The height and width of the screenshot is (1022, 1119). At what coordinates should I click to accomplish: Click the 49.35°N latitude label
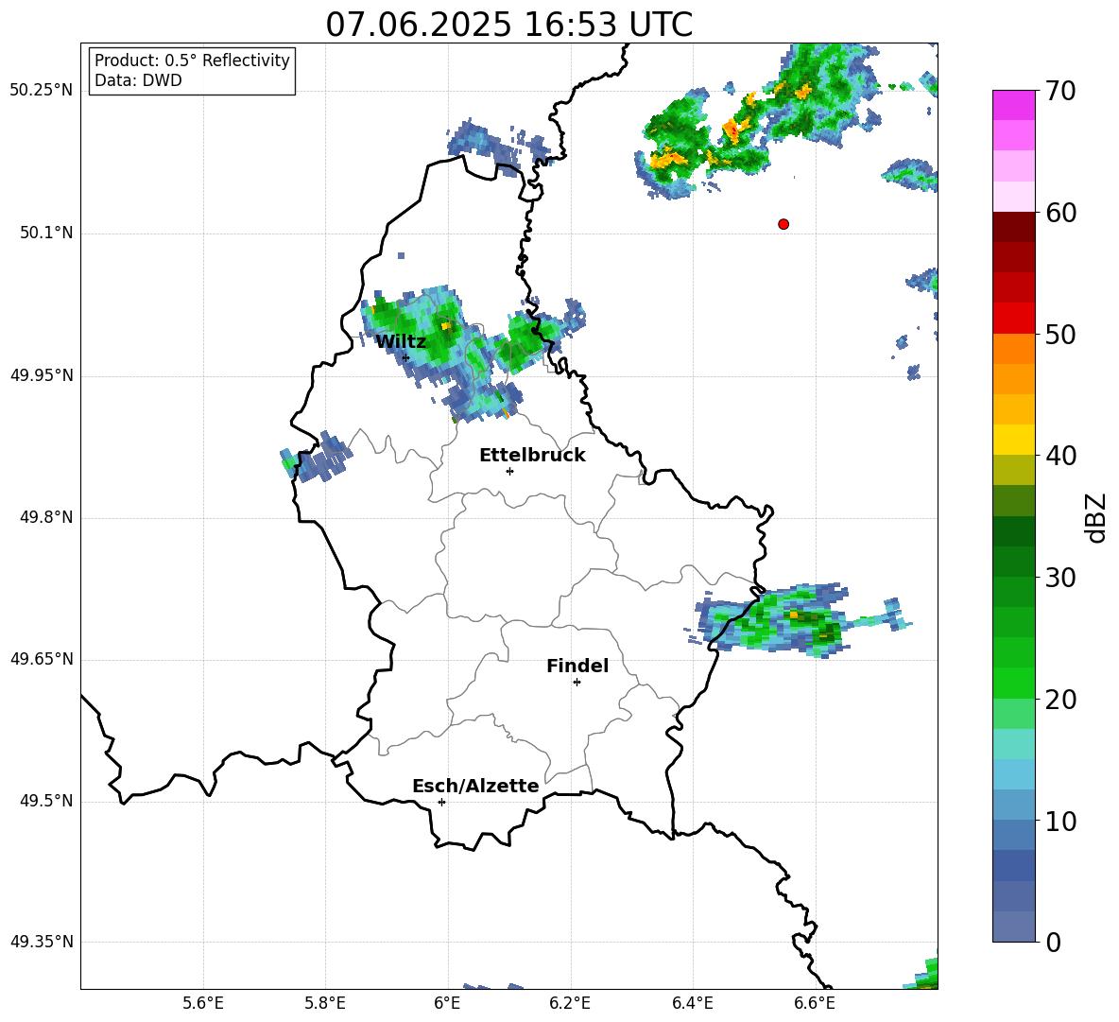[x=42, y=942]
